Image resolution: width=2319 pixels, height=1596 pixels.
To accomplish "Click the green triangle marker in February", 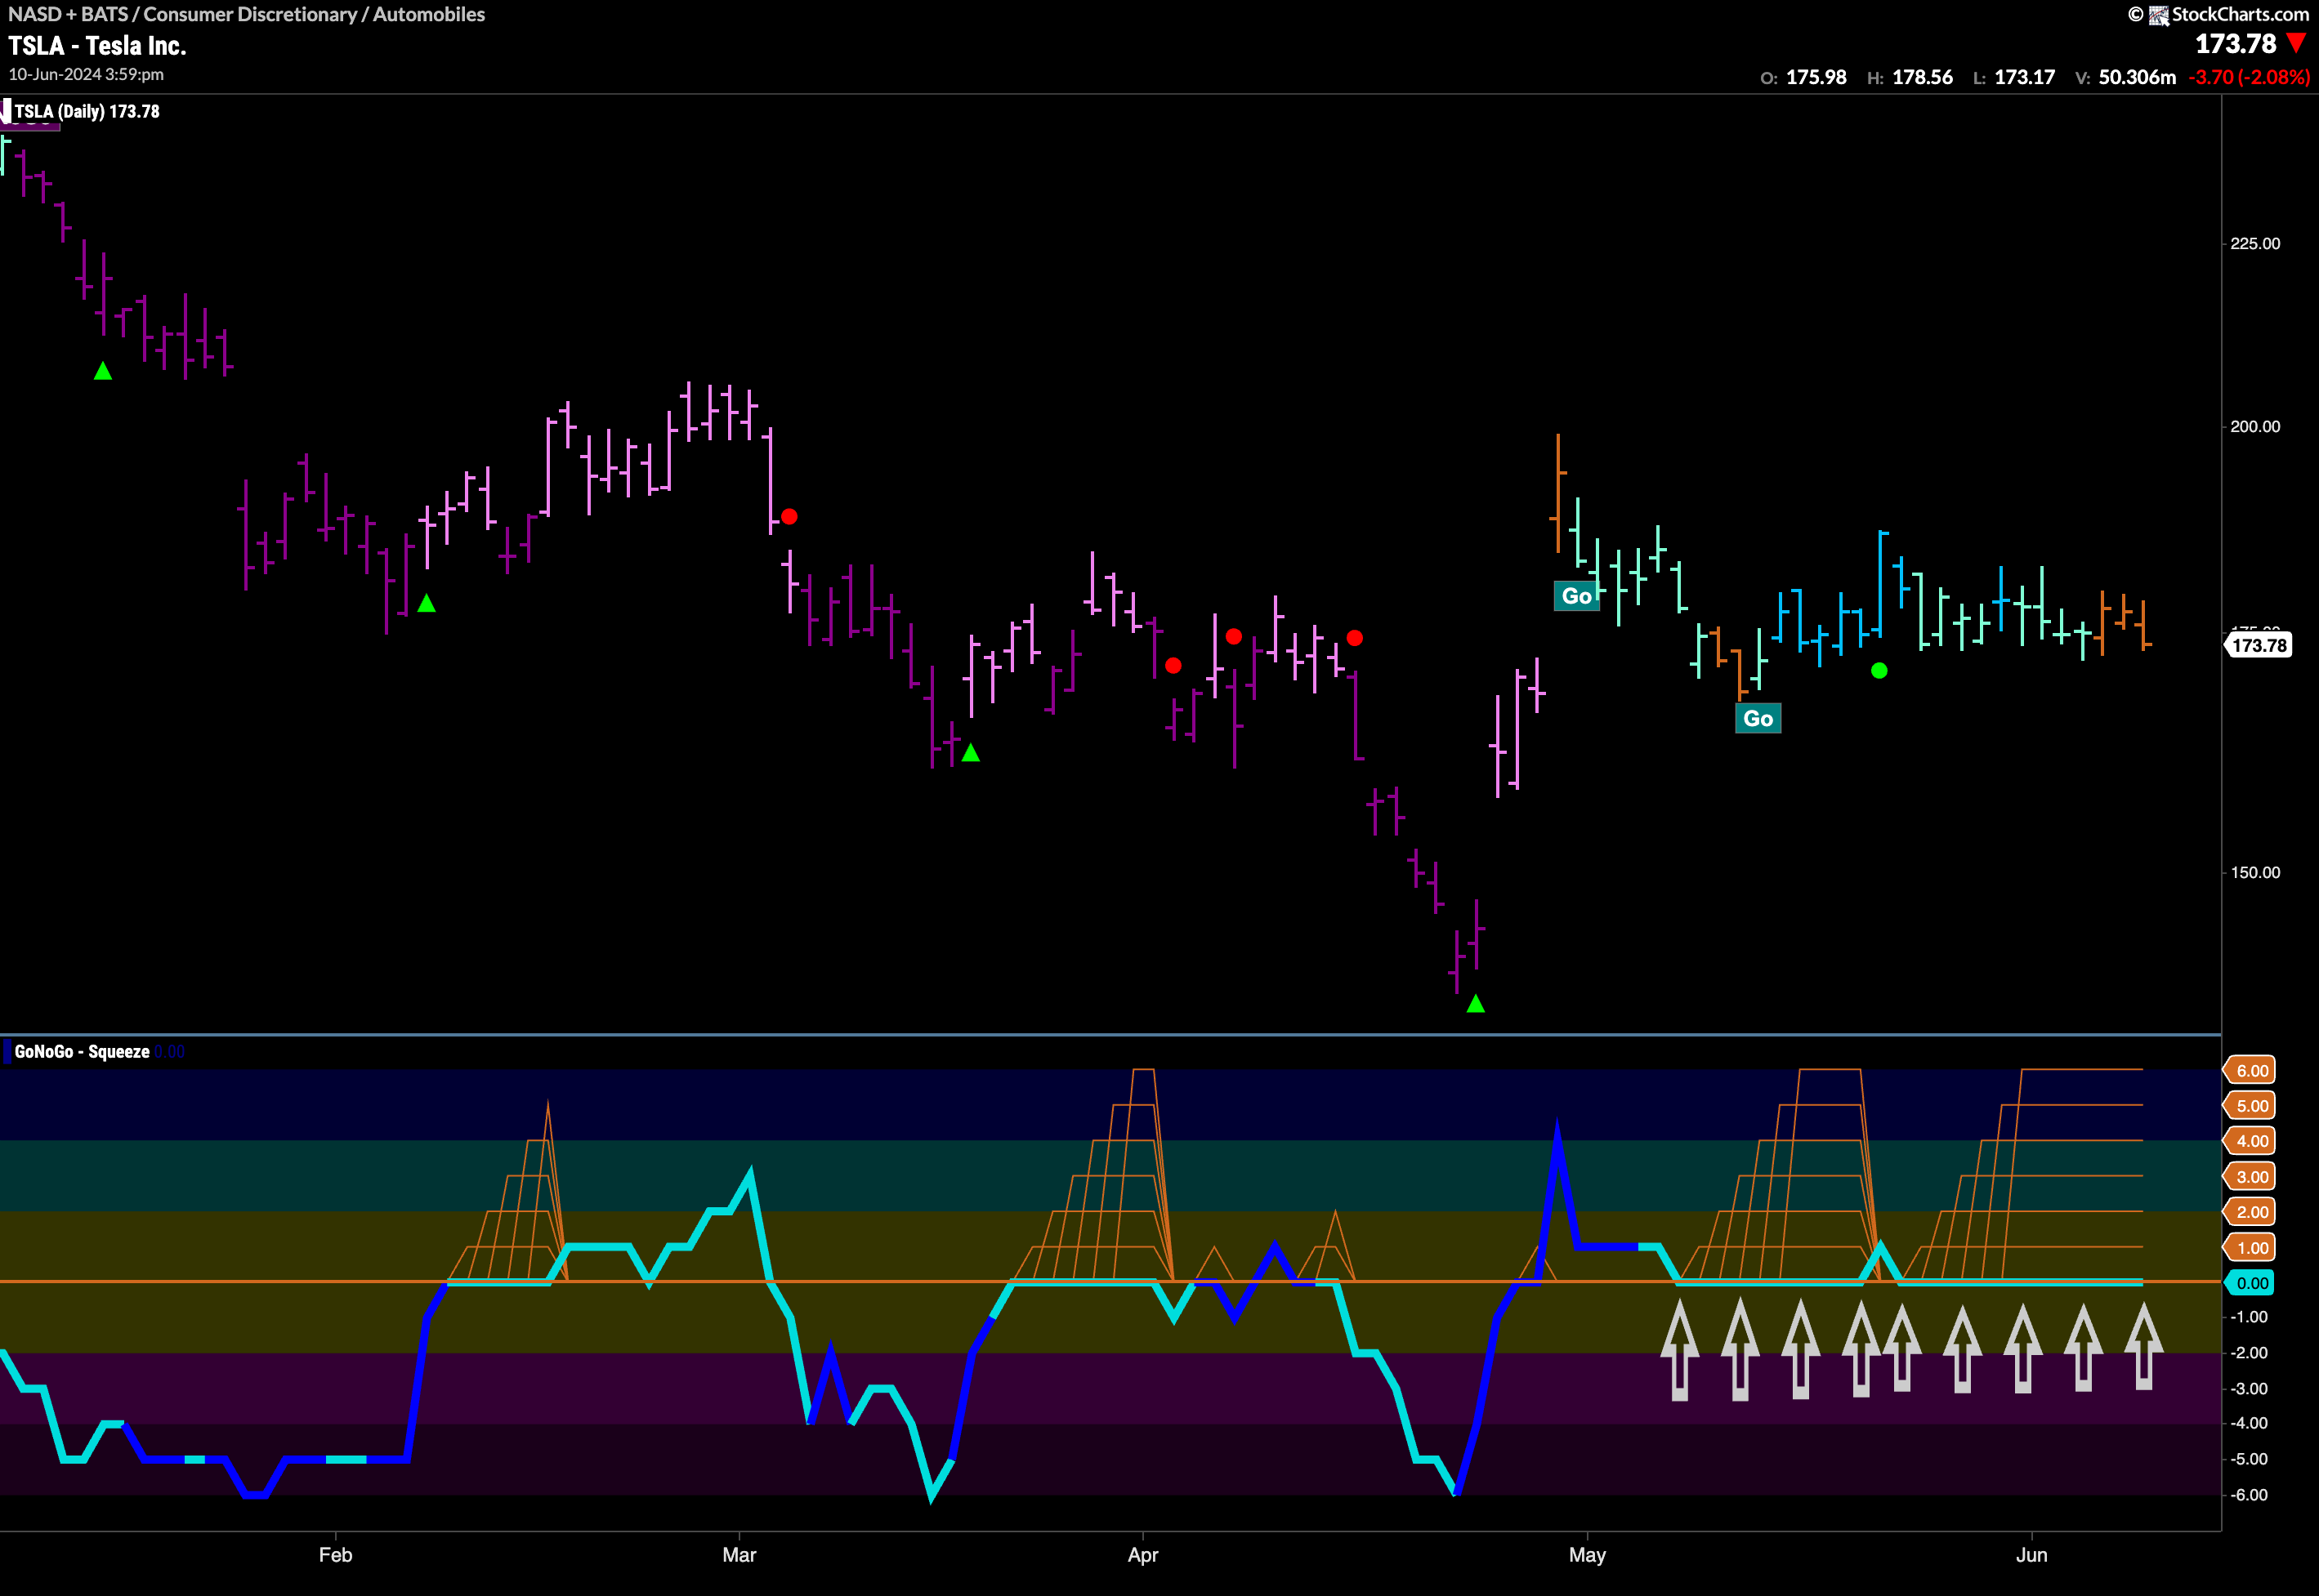I will click(x=427, y=603).
